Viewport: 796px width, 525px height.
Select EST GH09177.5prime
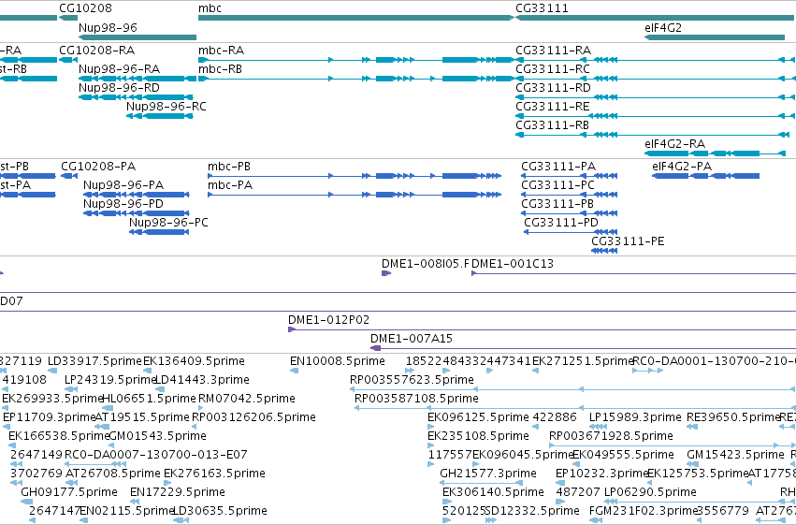[x=69, y=492]
